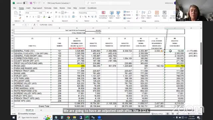
Task: Open the Accounting number format dropdown
Action: pyautogui.click(x=96, y=13)
